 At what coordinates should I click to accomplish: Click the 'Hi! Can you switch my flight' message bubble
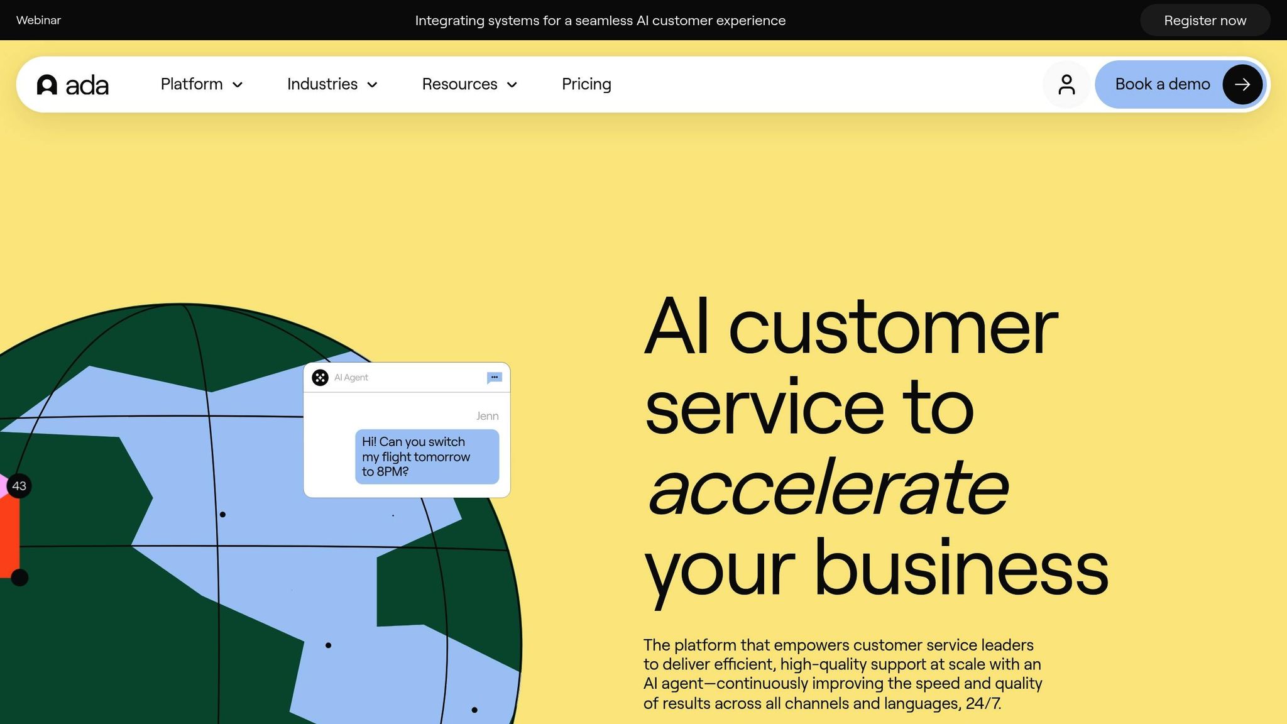click(x=427, y=457)
